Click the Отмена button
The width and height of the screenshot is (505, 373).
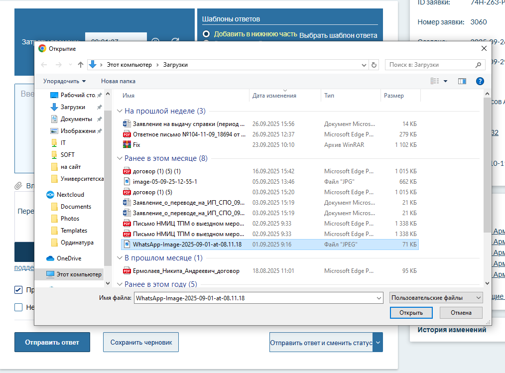click(461, 313)
